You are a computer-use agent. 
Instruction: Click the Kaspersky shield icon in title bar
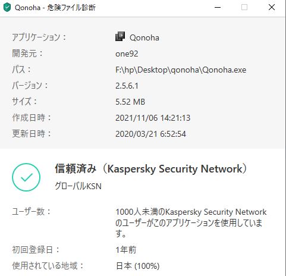coord(7,8)
